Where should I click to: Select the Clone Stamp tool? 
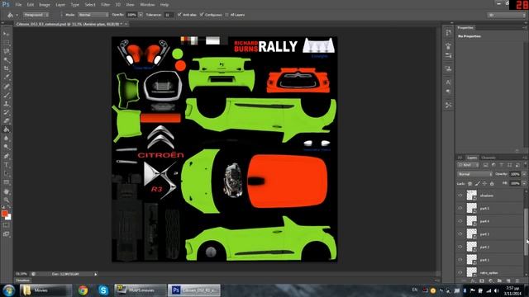pos(6,104)
